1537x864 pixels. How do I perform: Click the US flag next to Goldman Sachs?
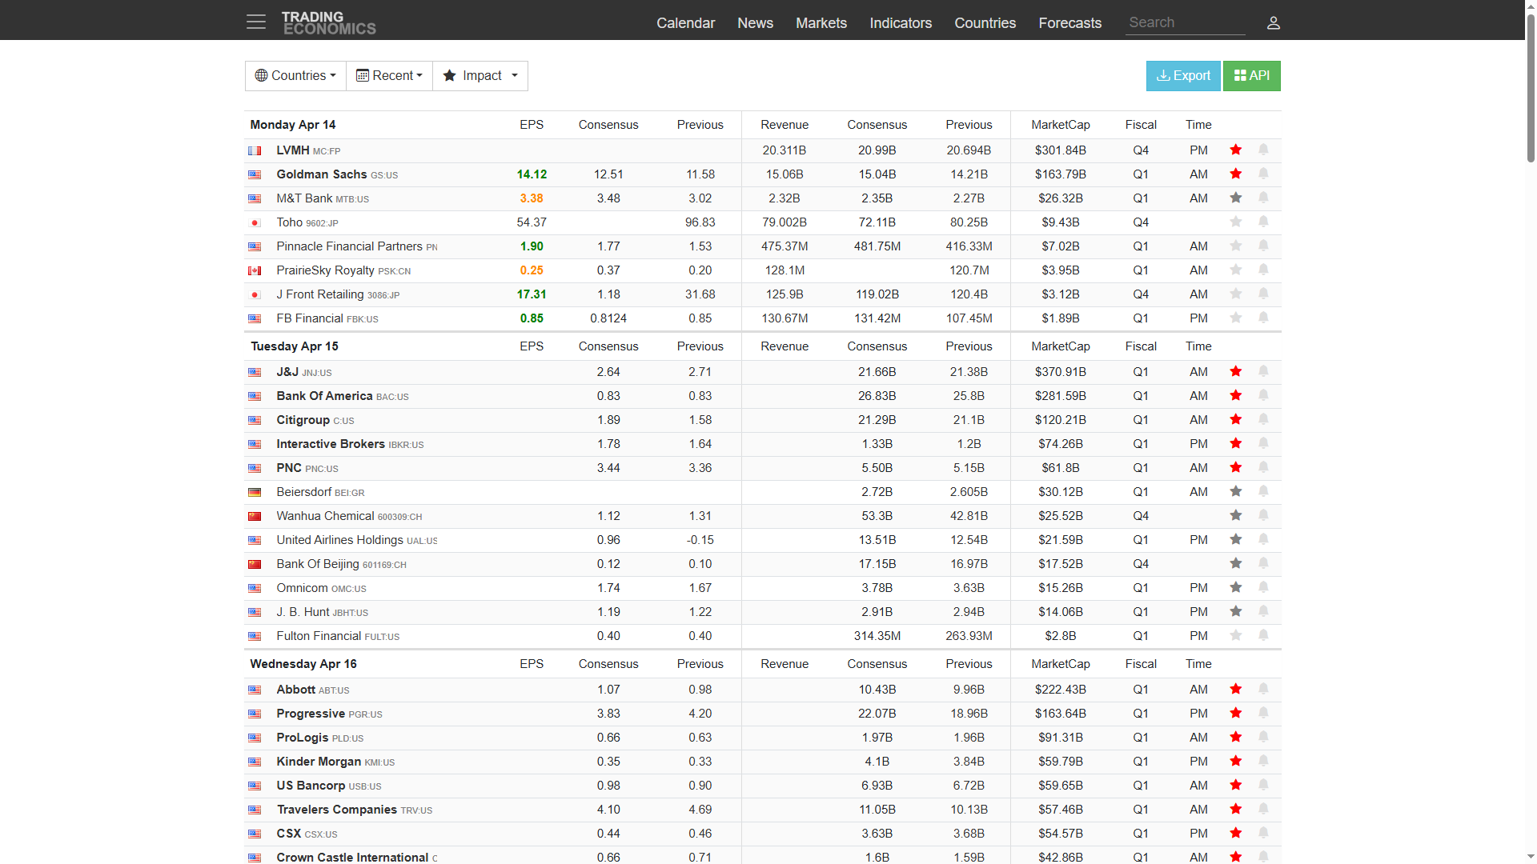coord(255,174)
